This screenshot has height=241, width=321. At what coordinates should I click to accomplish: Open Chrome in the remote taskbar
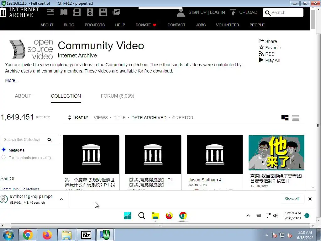click(183, 216)
